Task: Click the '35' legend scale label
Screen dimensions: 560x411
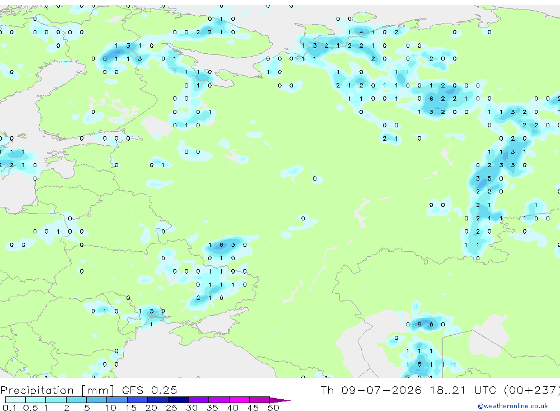Action: click(212, 408)
